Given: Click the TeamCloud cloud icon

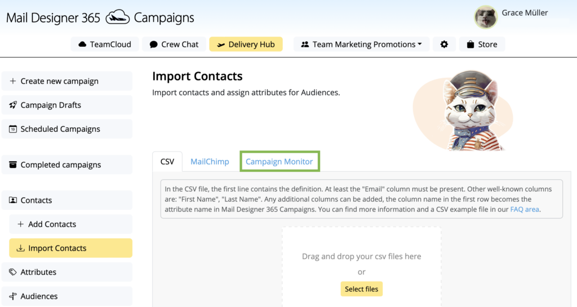Looking at the screenshot, I should [x=82, y=45].
